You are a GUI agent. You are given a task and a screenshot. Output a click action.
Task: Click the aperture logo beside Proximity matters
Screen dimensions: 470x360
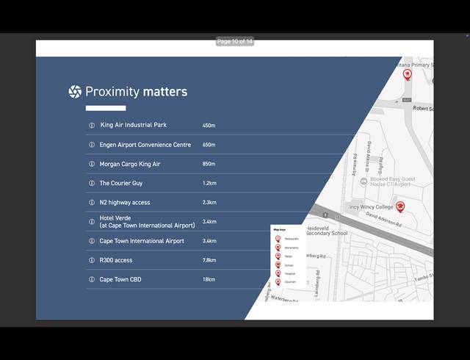[75, 92]
